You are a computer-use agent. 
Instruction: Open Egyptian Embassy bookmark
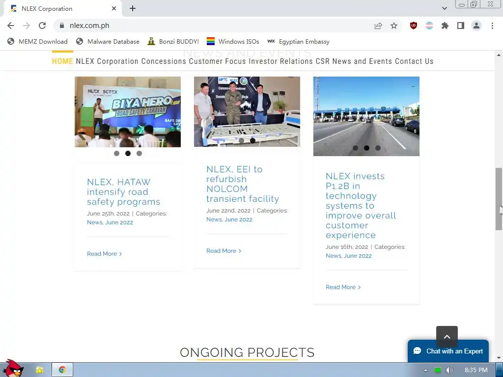(x=298, y=41)
